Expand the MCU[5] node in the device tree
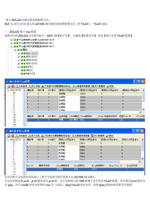Image resolution: width=150 pixels, height=212 pixels. tap(19, 67)
